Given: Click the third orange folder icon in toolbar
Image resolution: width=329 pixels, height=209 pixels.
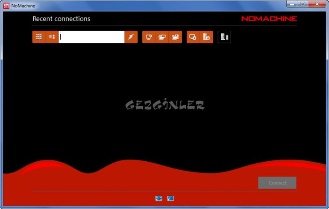Looking at the screenshot, I should (x=175, y=37).
